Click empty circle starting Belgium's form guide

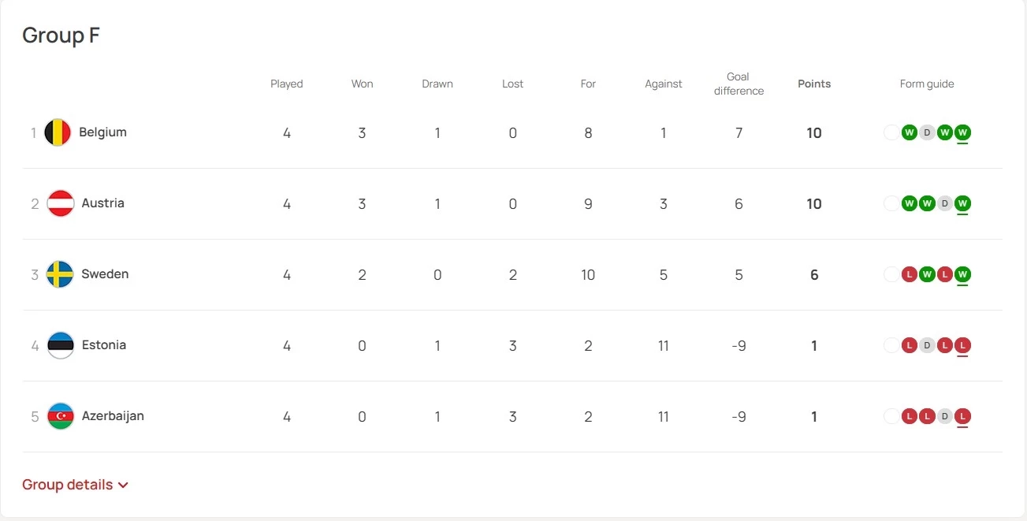891,133
